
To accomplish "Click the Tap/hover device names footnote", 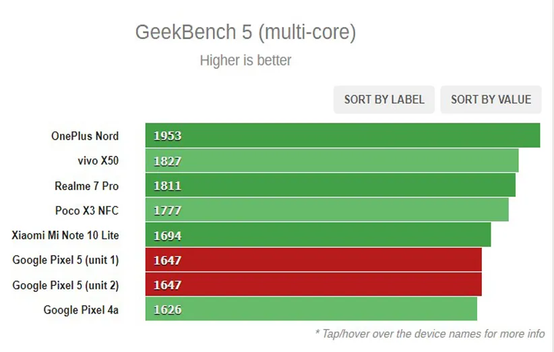I will click(x=429, y=334).
